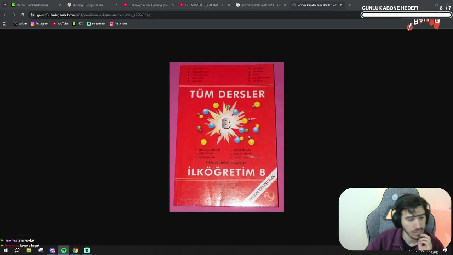Open the instagram bookmark
The width and height of the screenshot is (453, 255).
(x=40, y=24)
